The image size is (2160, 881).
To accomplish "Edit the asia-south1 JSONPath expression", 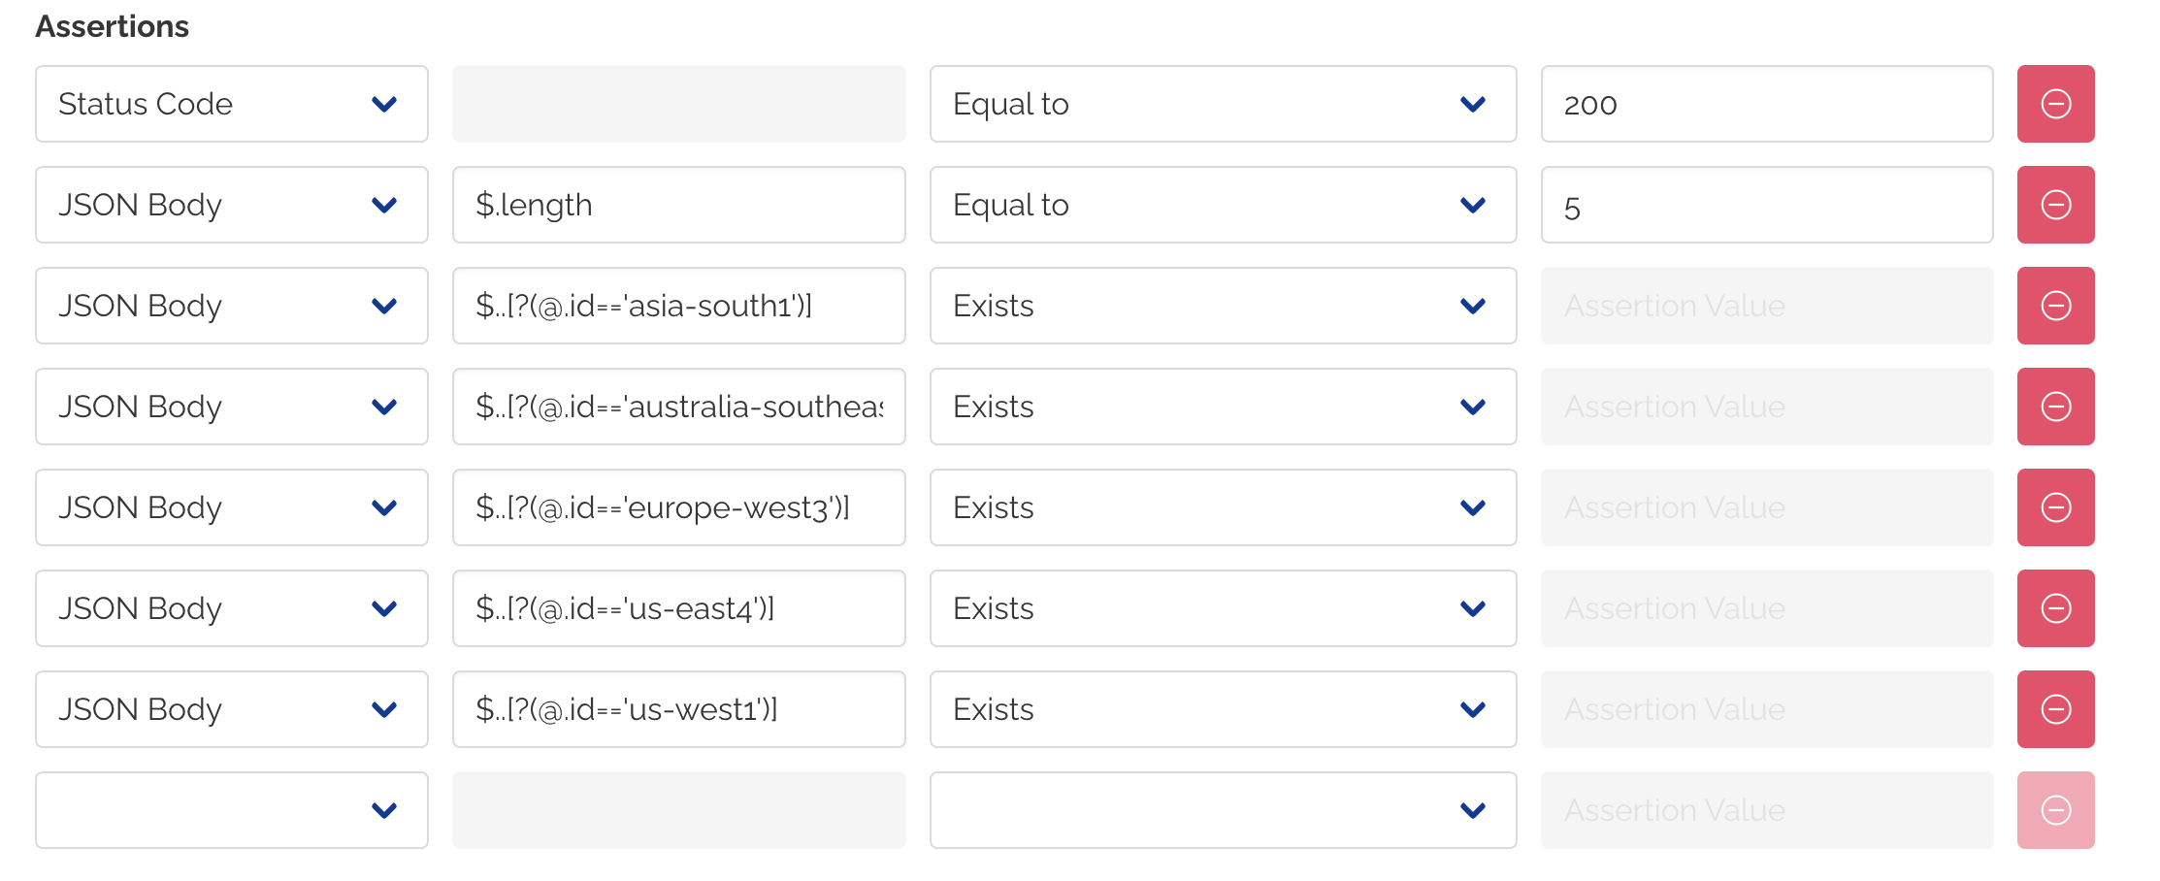I will [x=677, y=306].
